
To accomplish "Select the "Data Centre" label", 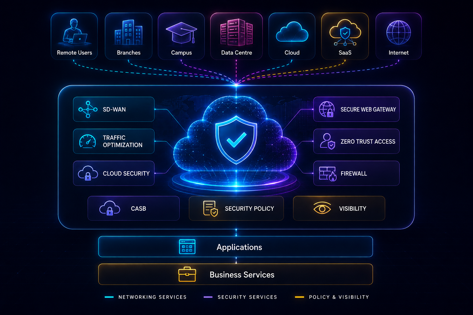I will [x=236, y=53].
